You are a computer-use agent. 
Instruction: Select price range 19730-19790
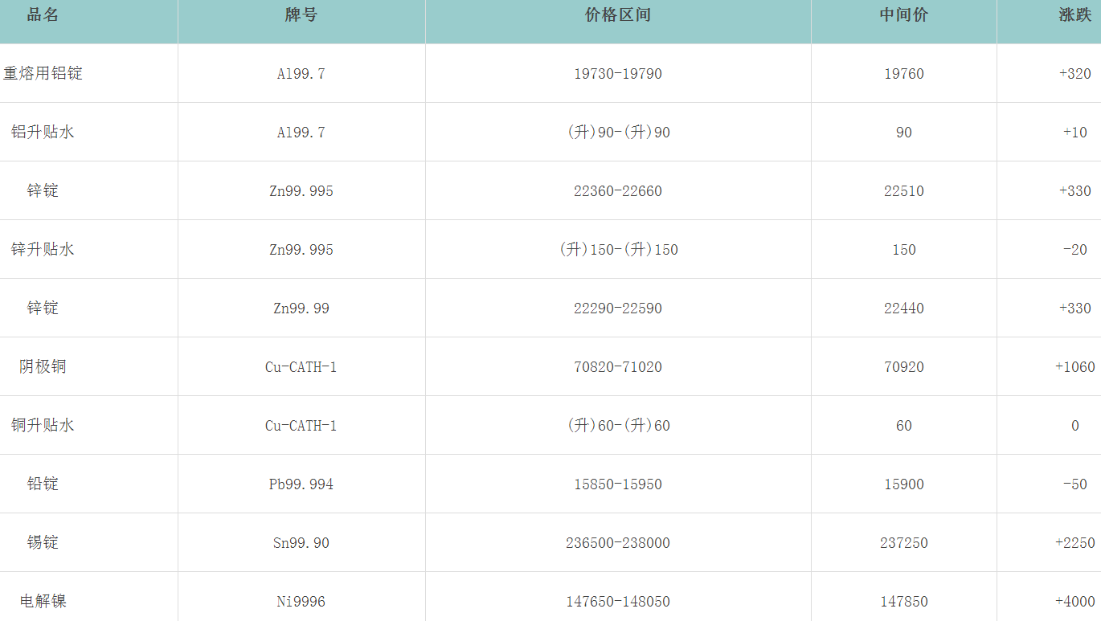(x=618, y=74)
